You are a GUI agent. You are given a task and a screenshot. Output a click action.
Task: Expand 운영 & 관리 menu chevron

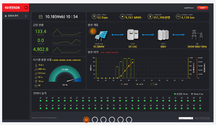point(26,16)
